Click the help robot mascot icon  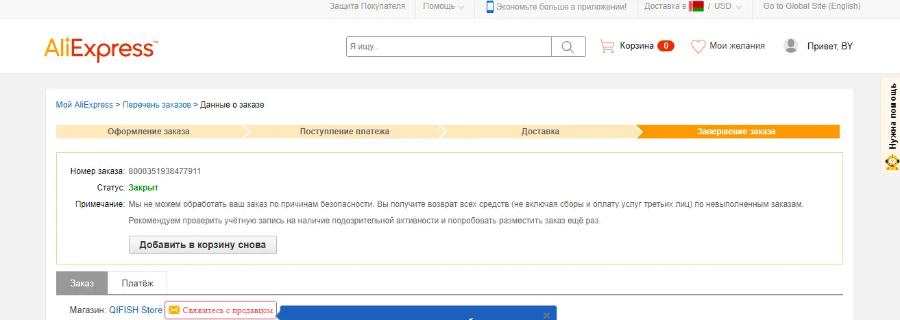pos(892,162)
